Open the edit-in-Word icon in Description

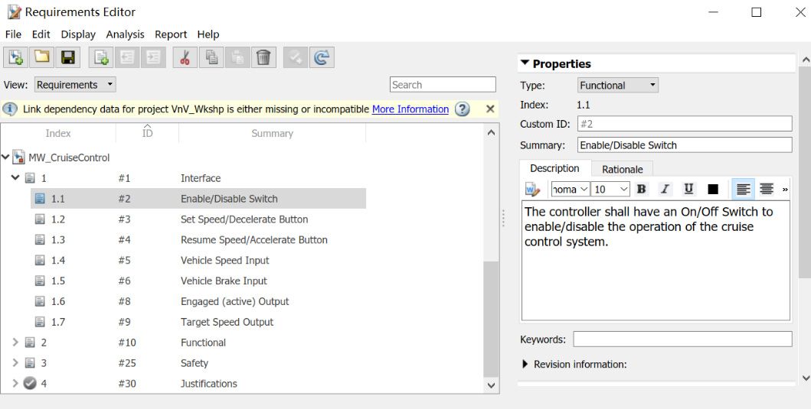click(532, 190)
